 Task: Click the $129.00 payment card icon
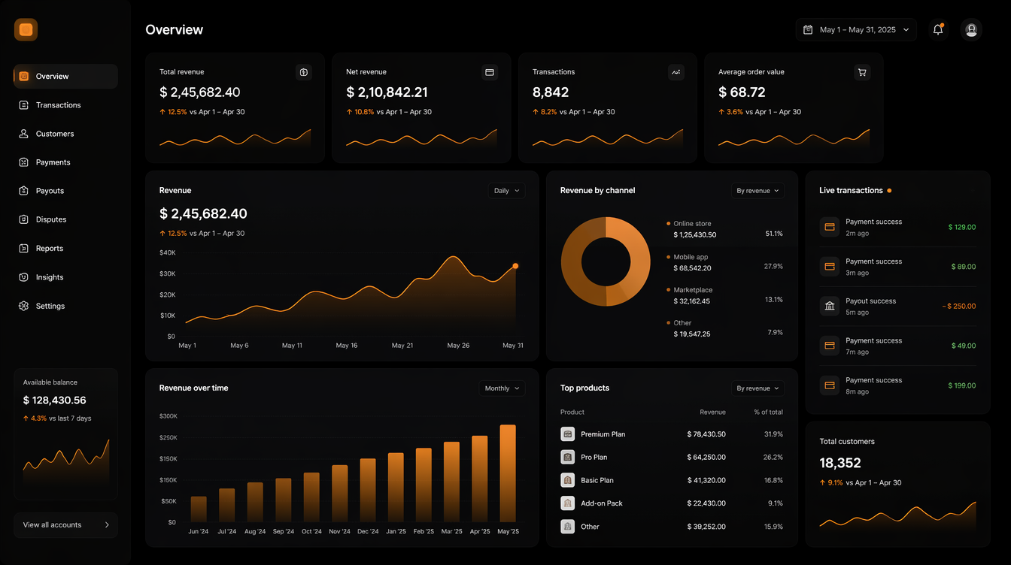coord(830,227)
